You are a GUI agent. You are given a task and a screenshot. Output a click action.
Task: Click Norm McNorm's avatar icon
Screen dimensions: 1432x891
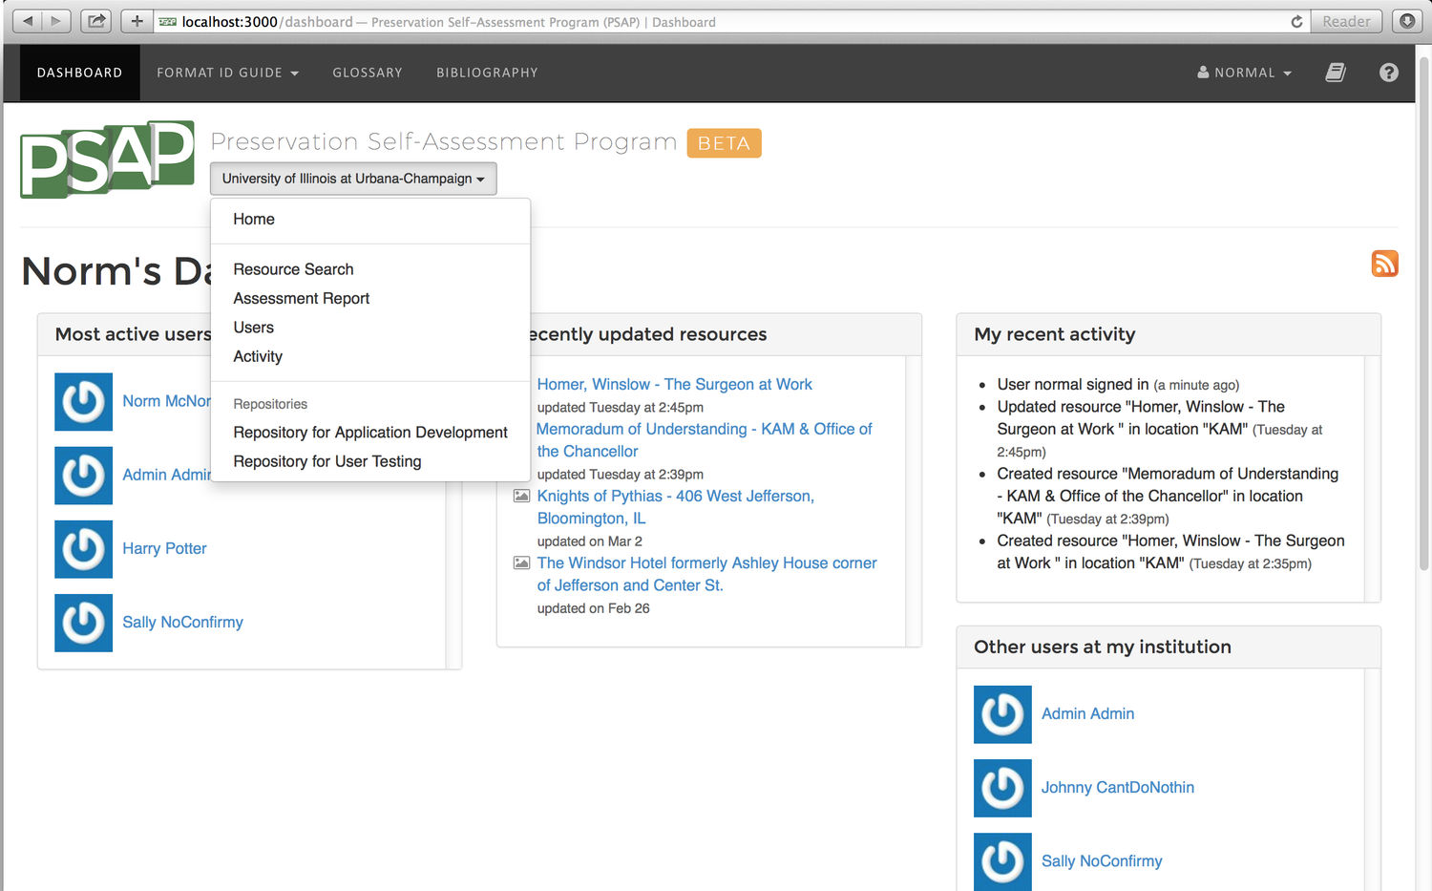83,402
